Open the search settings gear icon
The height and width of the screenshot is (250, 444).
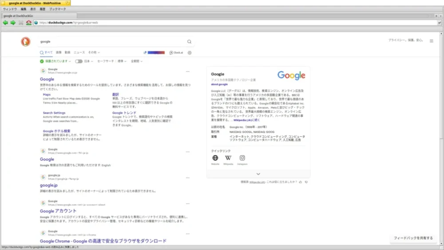tap(190, 53)
